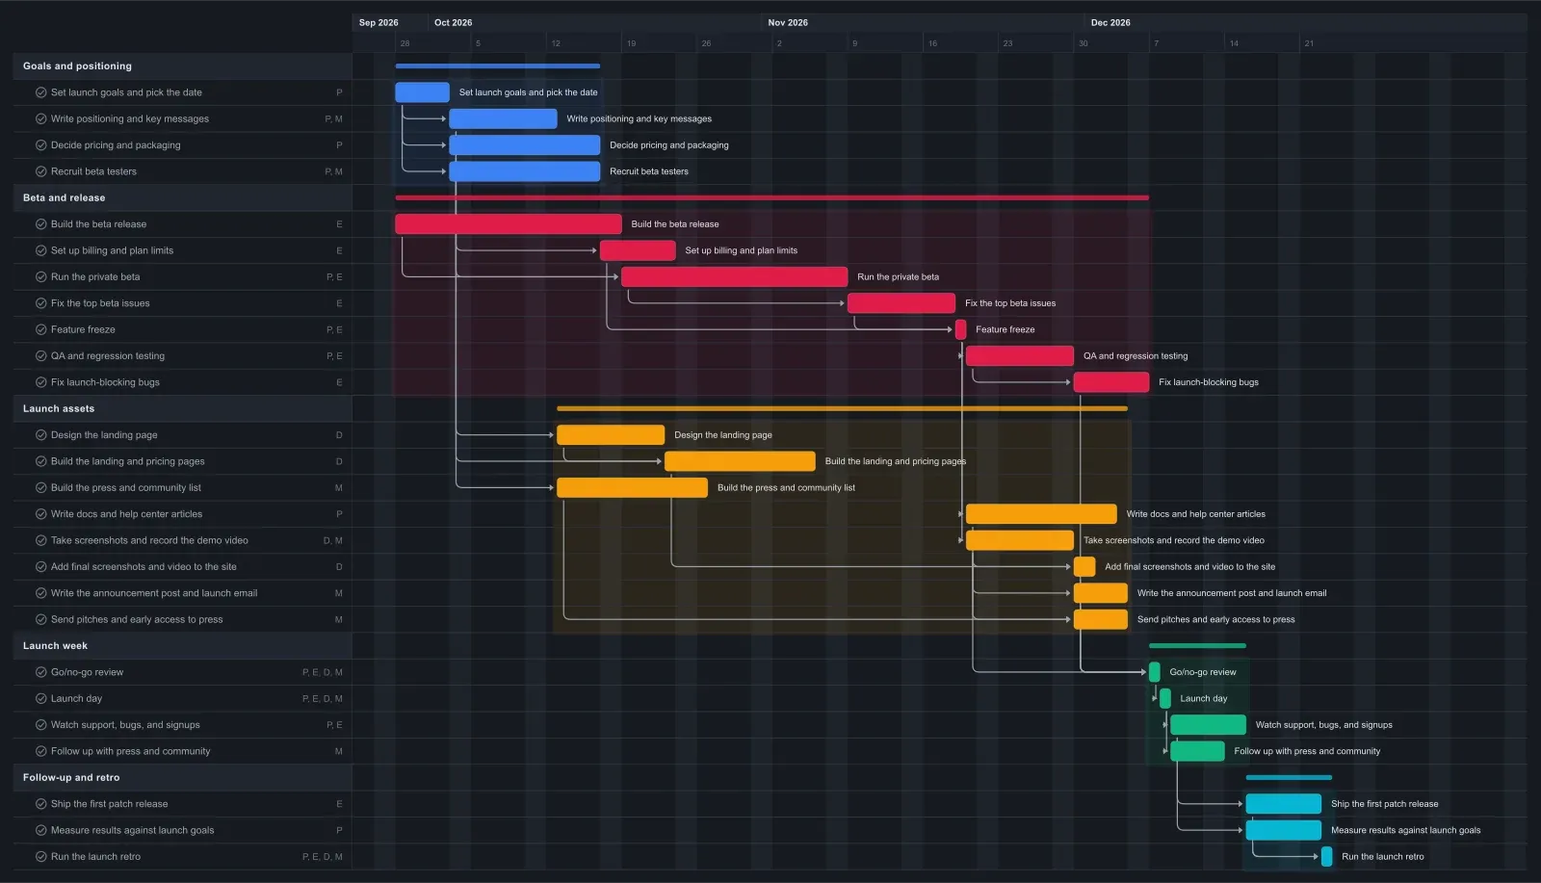Select the red Fix the top beta issues bar
Screen dimensions: 1541x883
[901, 303]
